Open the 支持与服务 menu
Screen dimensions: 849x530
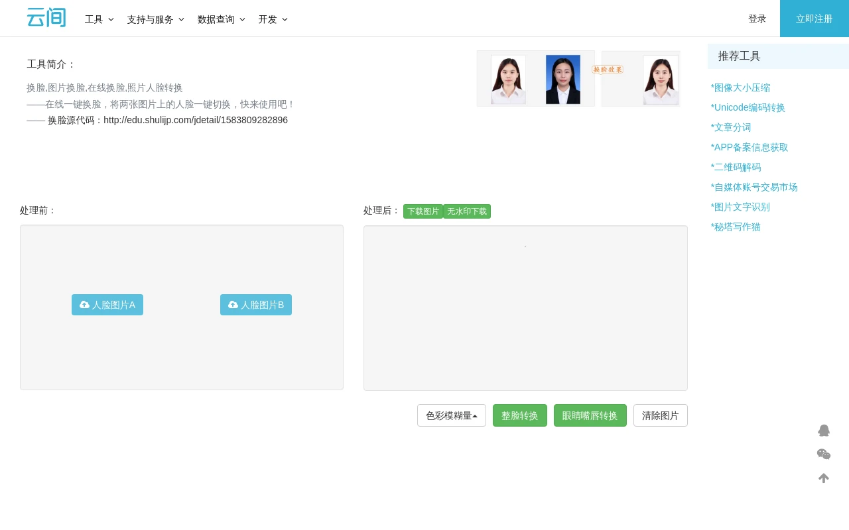point(156,19)
